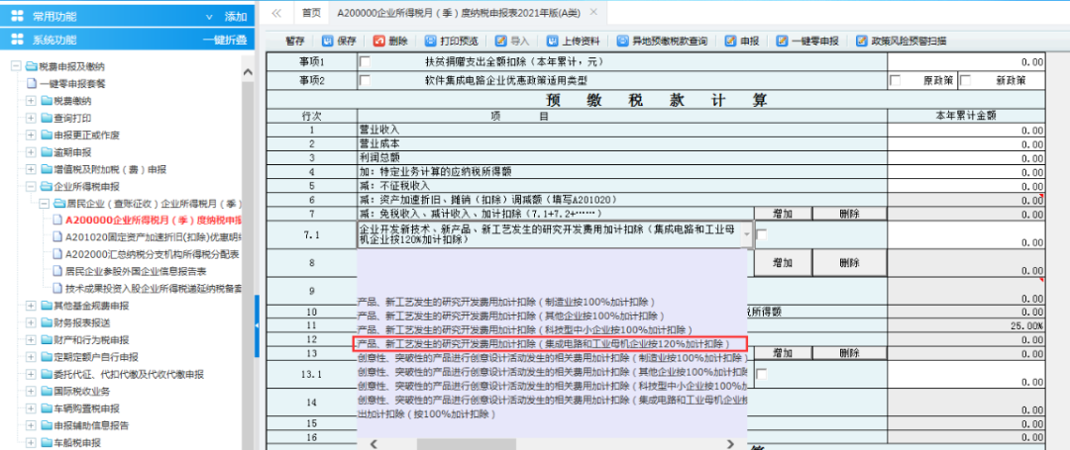Select 创意设计活动（制造业按100%加计扣除）option

tap(552, 358)
